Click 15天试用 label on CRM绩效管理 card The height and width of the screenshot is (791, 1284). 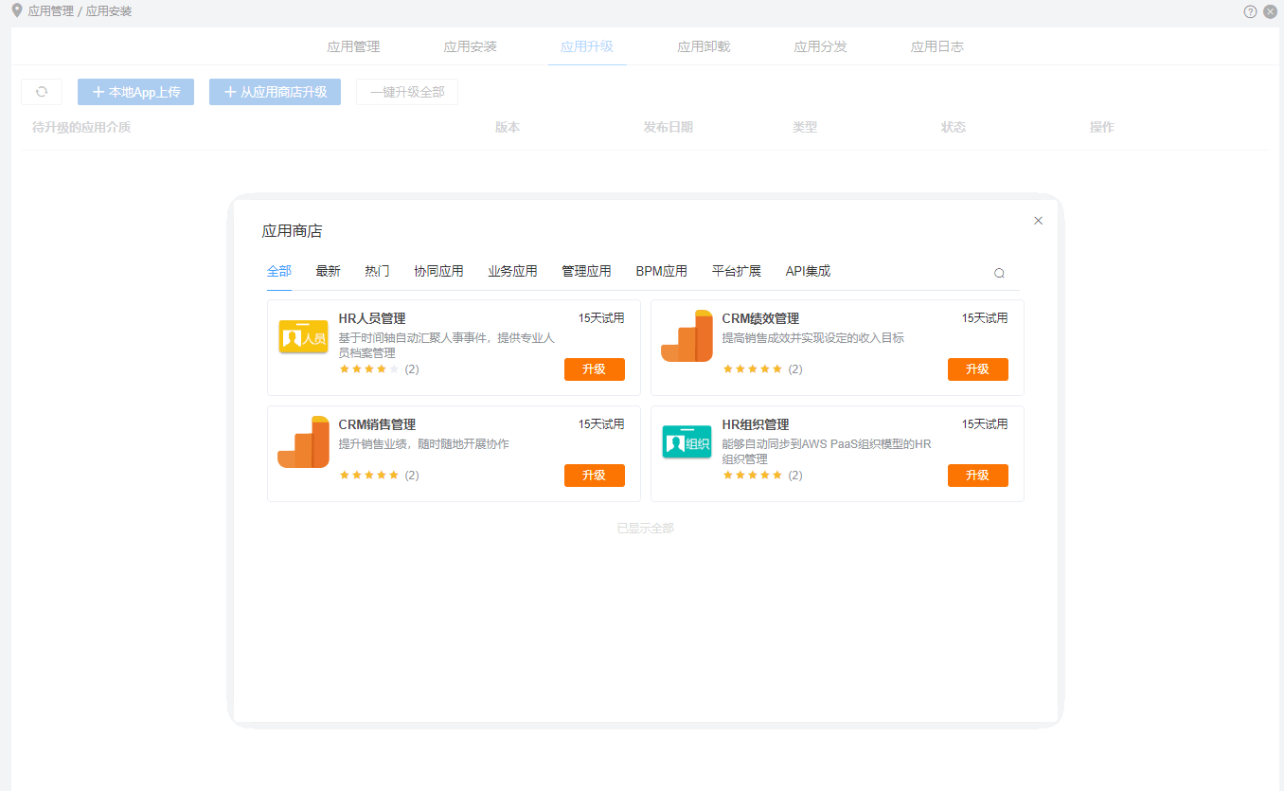point(985,318)
